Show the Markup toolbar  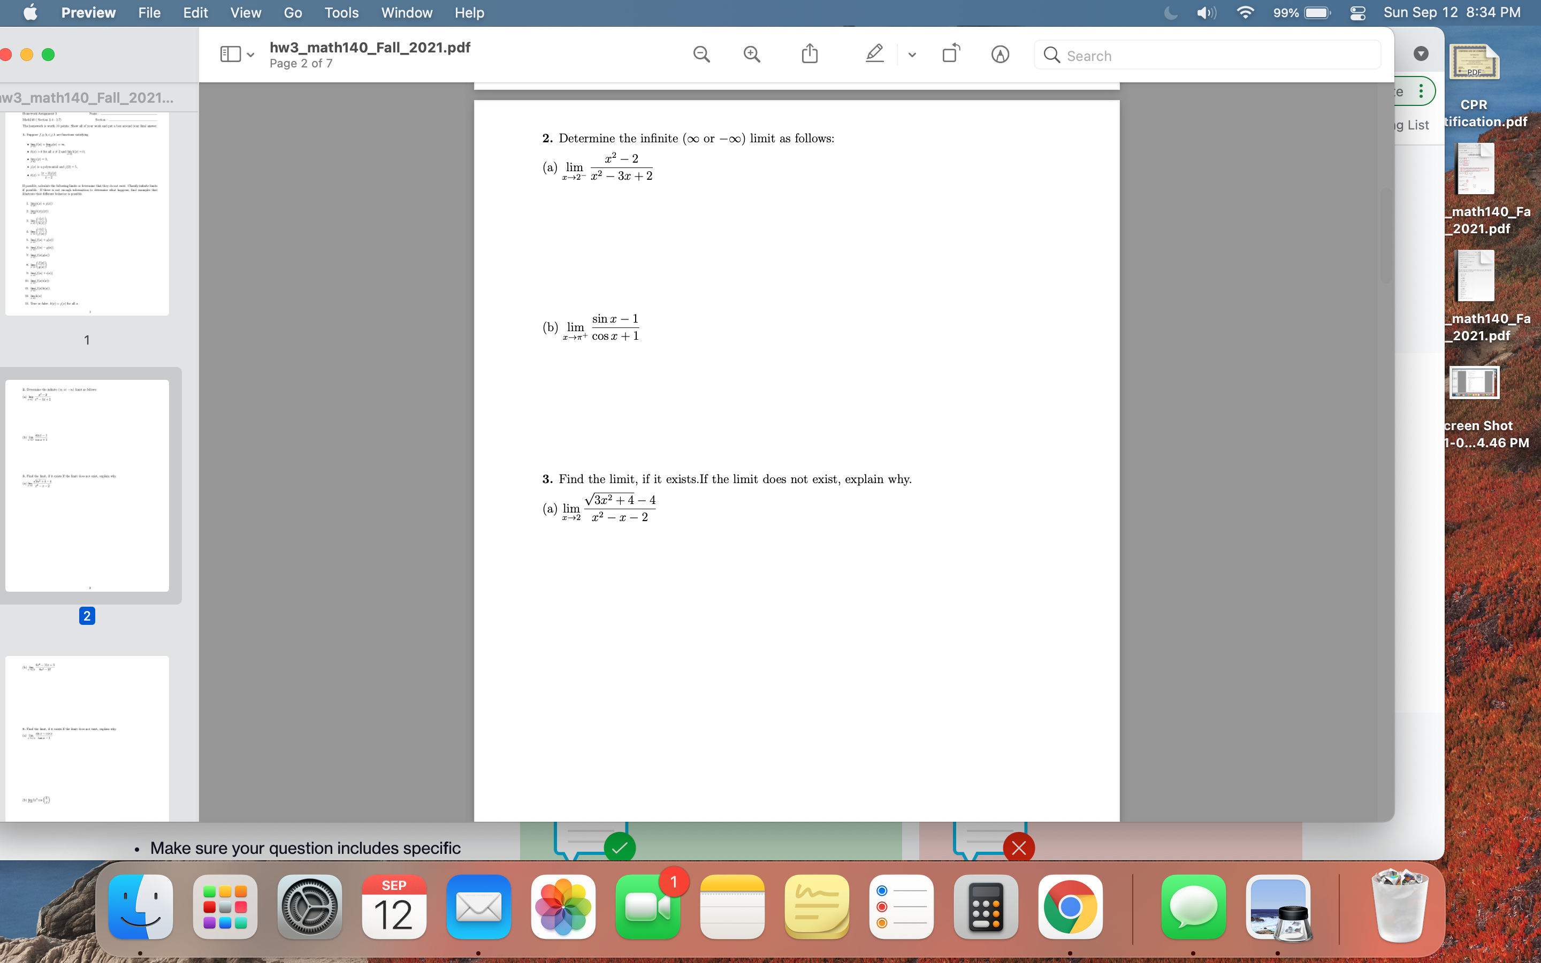[x=1000, y=54]
